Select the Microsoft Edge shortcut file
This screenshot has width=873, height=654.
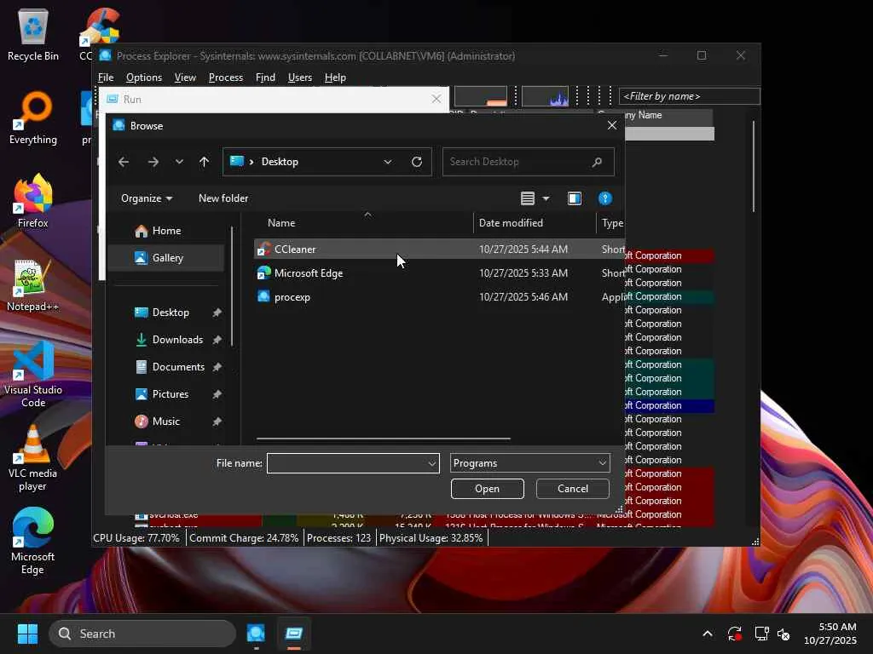coord(439,273)
